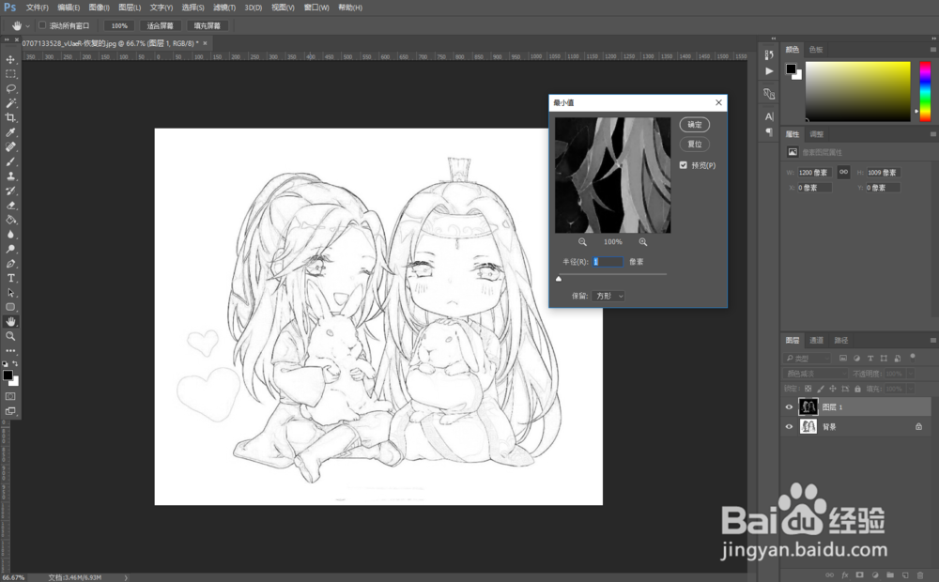Change screen mode icon at toolbar bottom
Screen dimensions: 939x582
(10, 411)
